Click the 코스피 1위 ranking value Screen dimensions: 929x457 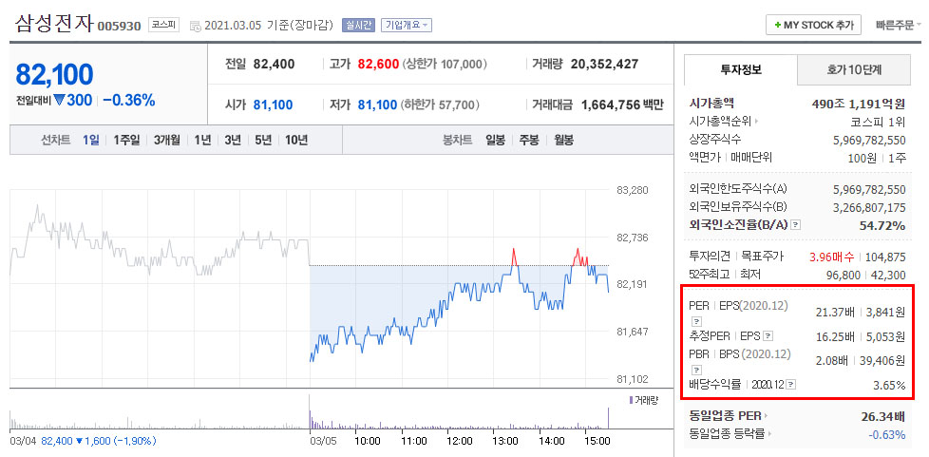coord(878,122)
